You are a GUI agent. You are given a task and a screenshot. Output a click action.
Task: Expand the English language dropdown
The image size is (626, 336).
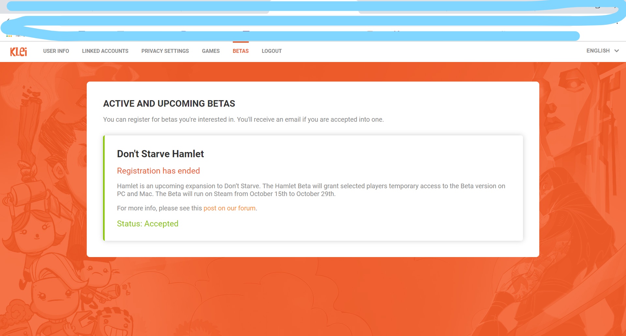tap(603, 51)
